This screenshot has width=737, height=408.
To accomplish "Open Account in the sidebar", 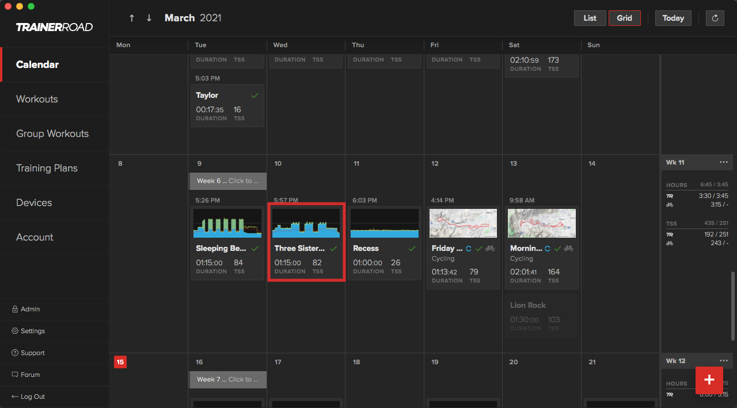I will pyautogui.click(x=55, y=237).
